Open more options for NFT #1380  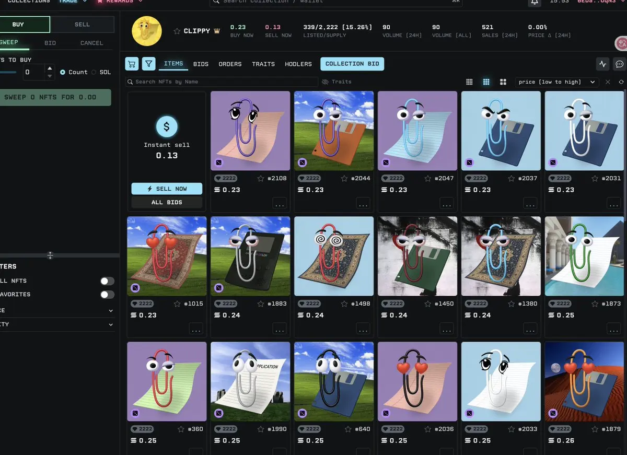tap(530, 329)
